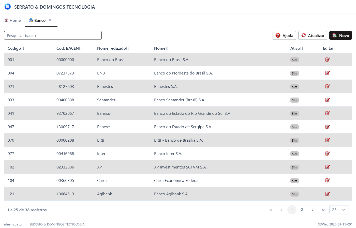
Task: Edit the XP Investimentos entry
Action: pos(328,167)
